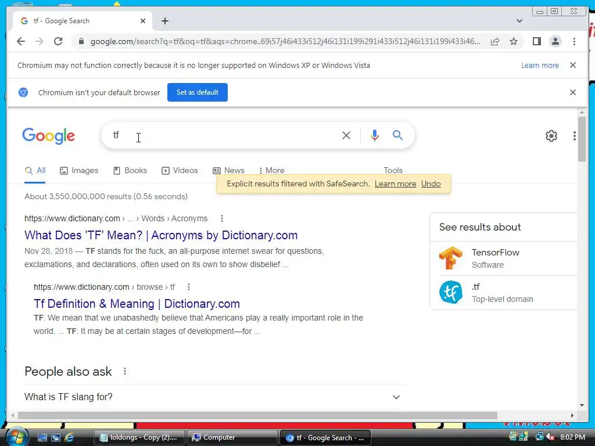Click Undo in the SafeSearch notice
595x446 pixels.
coord(431,184)
